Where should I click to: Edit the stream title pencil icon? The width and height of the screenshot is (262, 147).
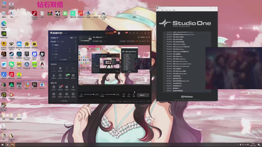(106, 37)
